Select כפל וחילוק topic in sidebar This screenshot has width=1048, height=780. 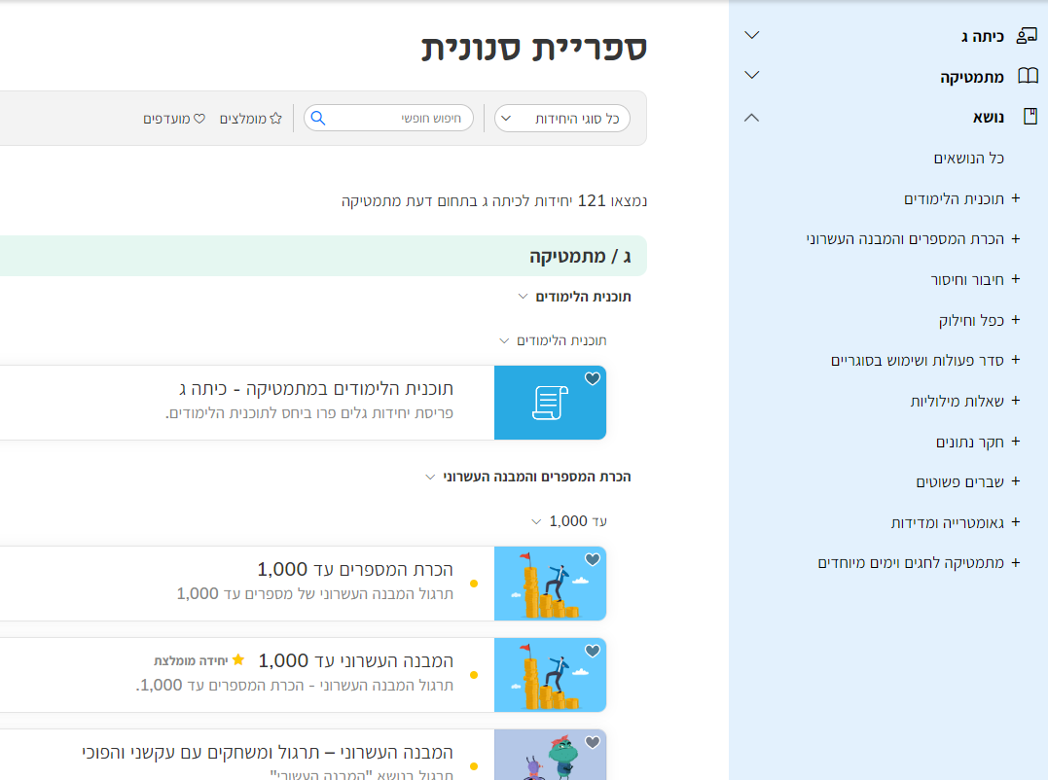tap(971, 321)
